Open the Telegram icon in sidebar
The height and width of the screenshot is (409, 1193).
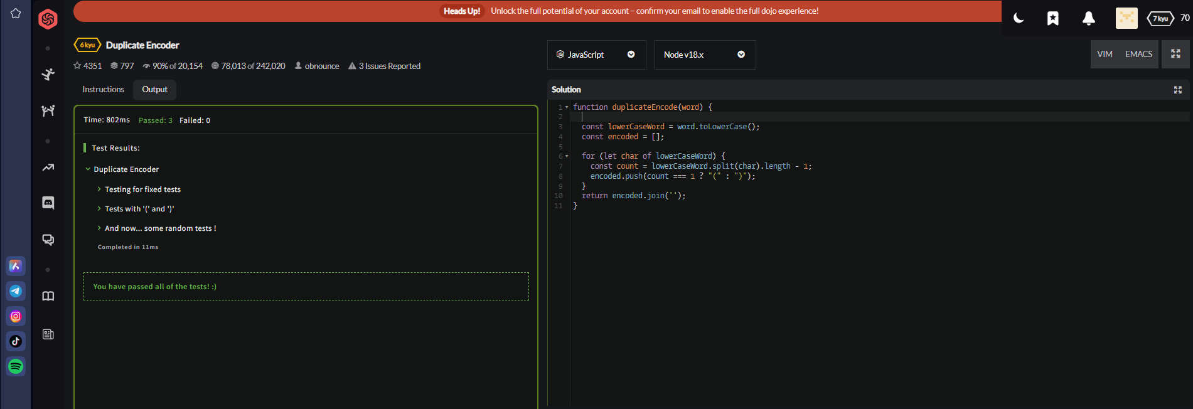16,291
